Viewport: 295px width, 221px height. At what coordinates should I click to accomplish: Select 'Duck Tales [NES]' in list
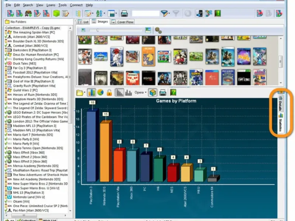point(25,63)
